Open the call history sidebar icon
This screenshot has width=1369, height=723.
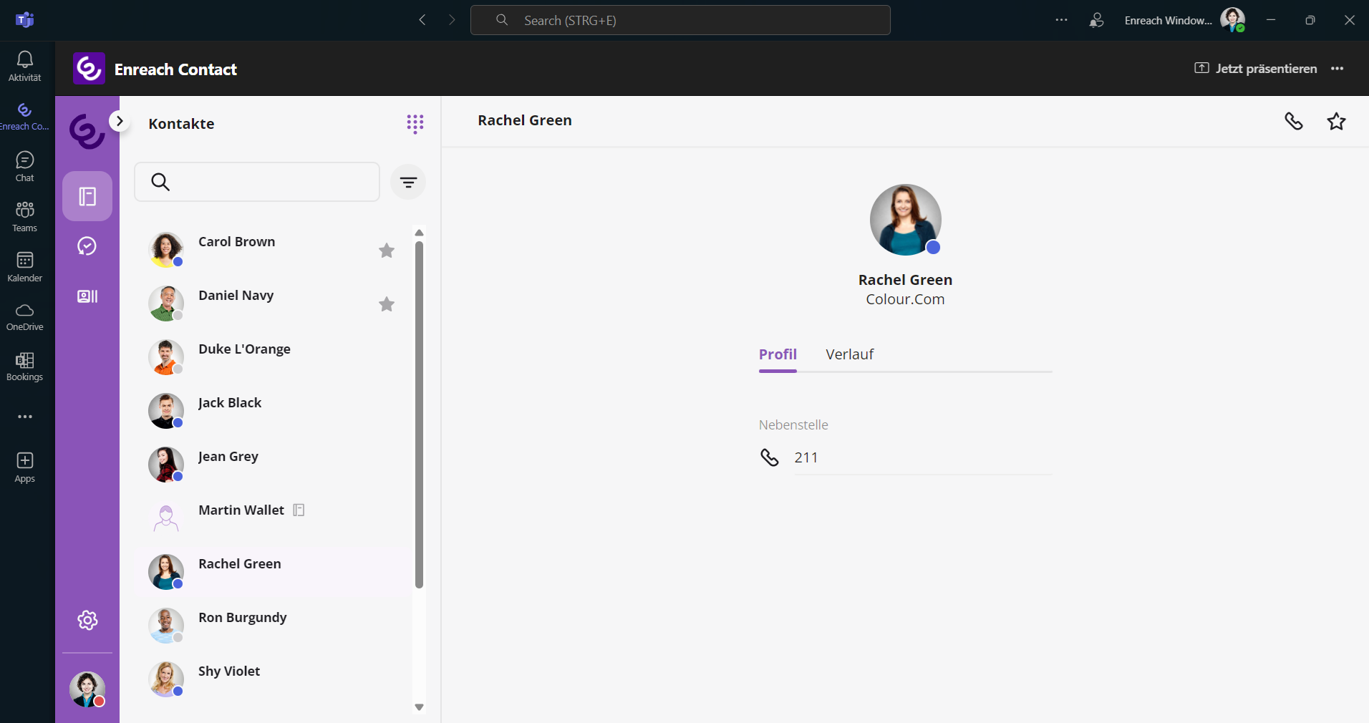pos(87,246)
